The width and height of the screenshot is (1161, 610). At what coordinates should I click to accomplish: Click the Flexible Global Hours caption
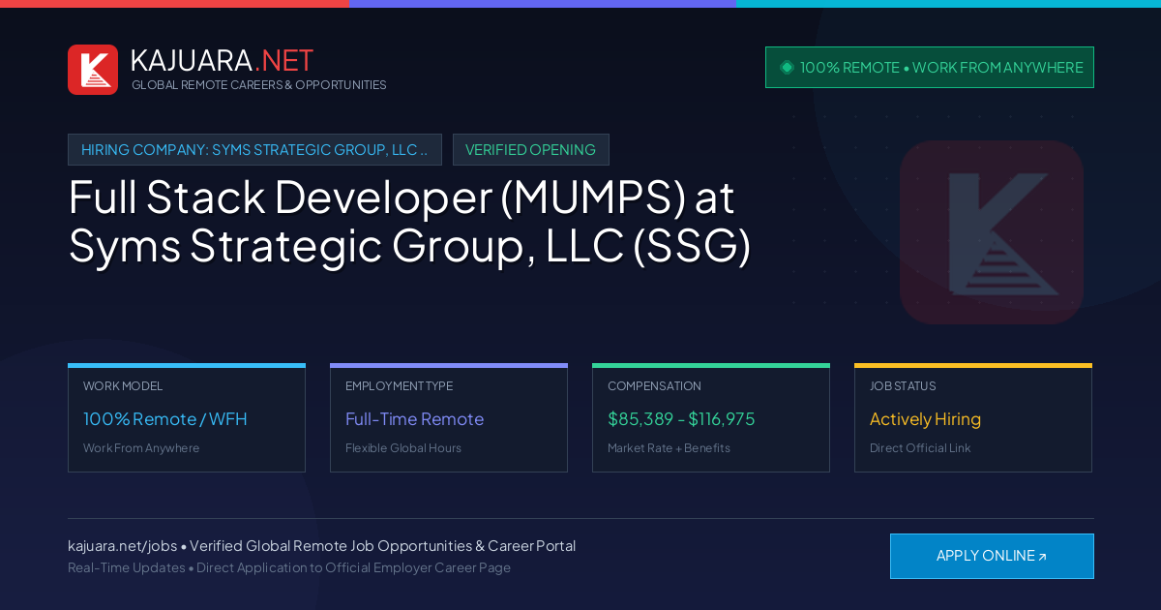pyautogui.click(x=403, y=448)
